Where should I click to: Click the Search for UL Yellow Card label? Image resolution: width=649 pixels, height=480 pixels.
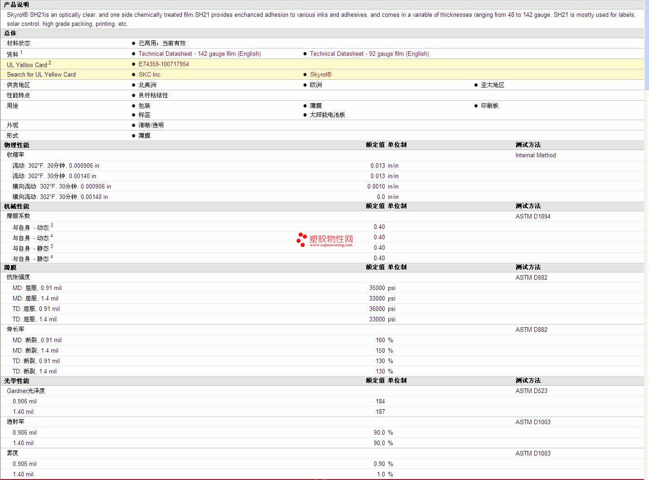click(41, 75)
